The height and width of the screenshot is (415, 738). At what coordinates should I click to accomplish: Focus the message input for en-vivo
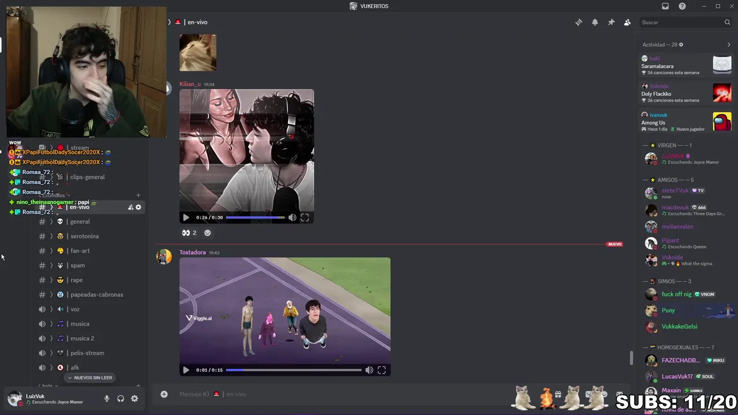coord(340,394)
